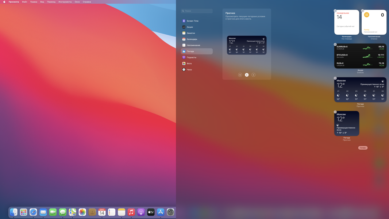Open App Store from the Dock
The width and height of the screenshot is (389, 219).
point(161,212)
